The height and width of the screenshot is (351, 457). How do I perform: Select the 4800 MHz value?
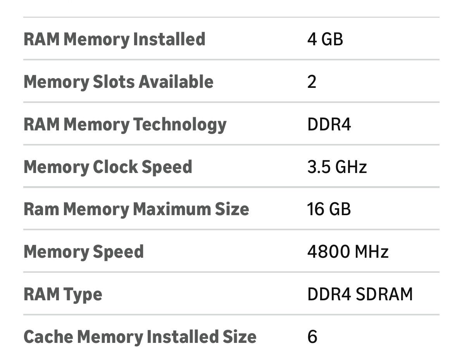(347, 252)
